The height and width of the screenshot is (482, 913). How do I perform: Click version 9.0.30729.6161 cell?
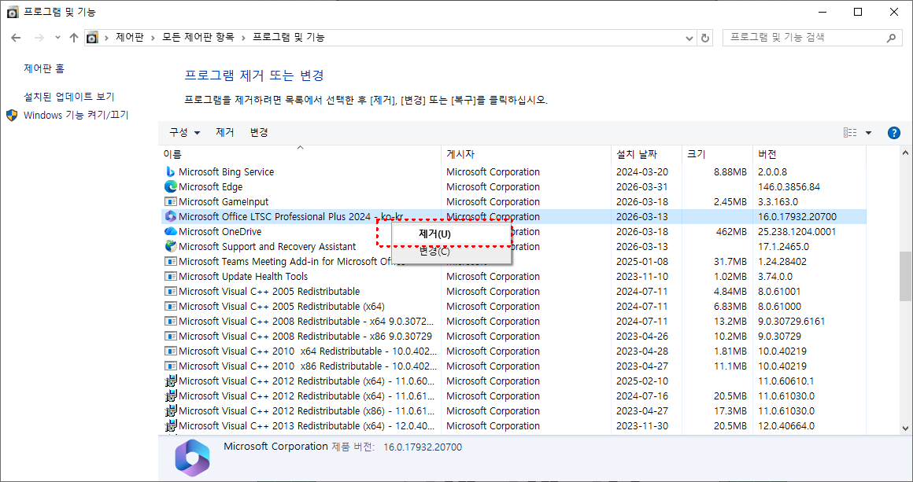[x=791, y=322]
